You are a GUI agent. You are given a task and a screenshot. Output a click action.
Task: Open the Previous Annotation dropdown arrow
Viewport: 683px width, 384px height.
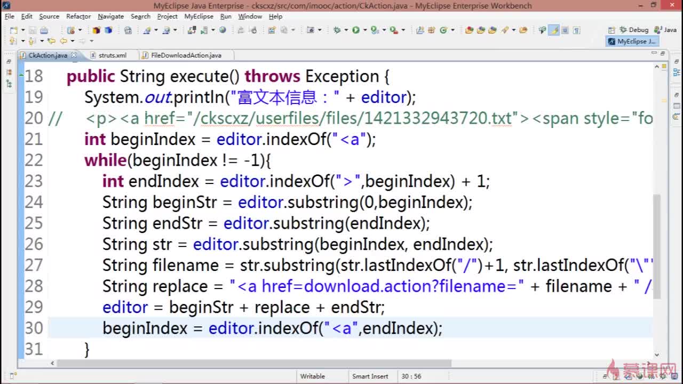pos(42,41)
